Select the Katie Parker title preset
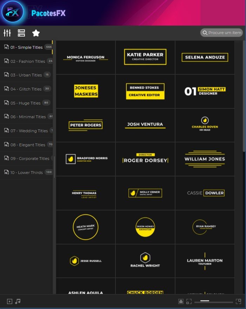Screen dimensions: 246x309 [145, 57]
